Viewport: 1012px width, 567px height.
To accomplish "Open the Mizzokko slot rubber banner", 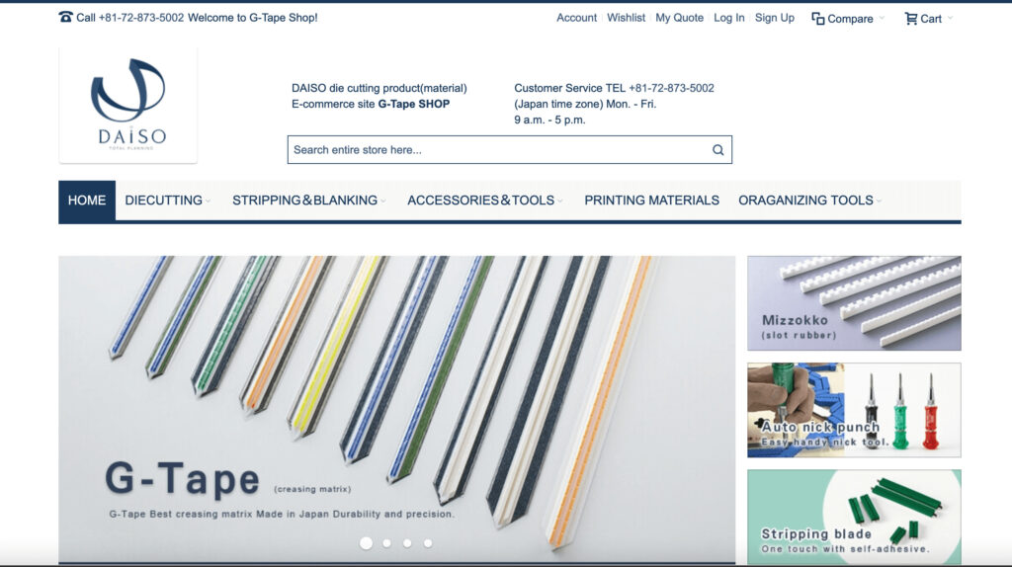I will coord(854,303).
